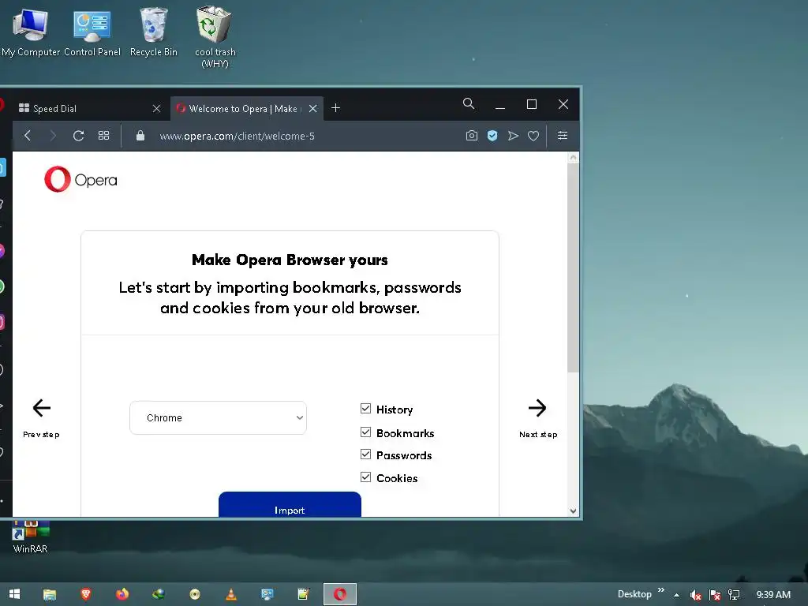Image resolution: width=808 pixels, height=606 pixels.
Task: Click the My Flow send icon
Action: (513, 136)
